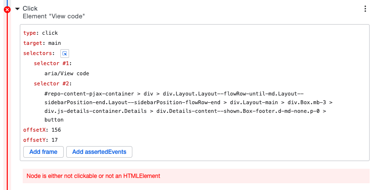Open the three-dot step options menu
Screen dimensions: 373x190
pos(365,9)
